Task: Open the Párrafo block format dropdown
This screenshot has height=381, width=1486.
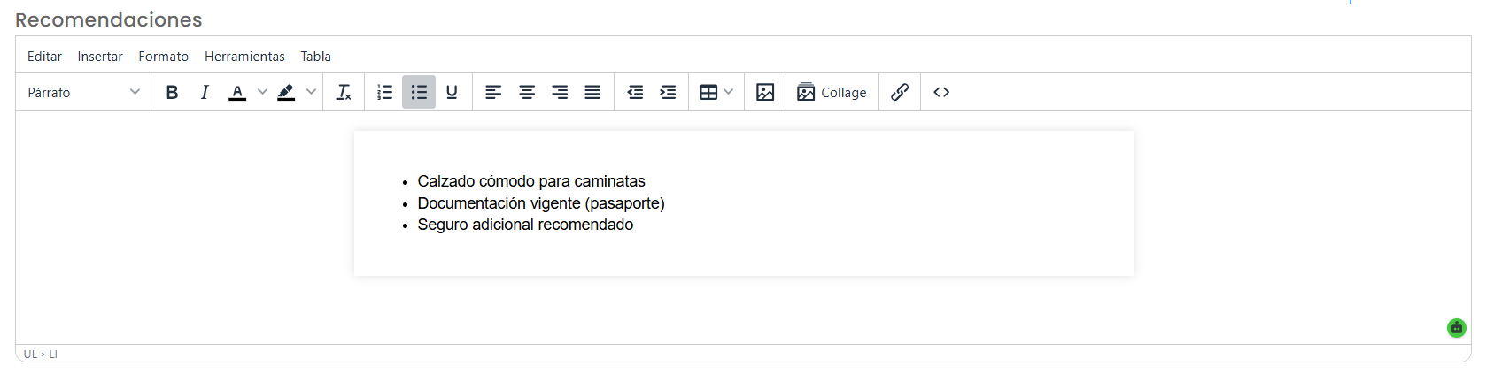Action: 83,92
